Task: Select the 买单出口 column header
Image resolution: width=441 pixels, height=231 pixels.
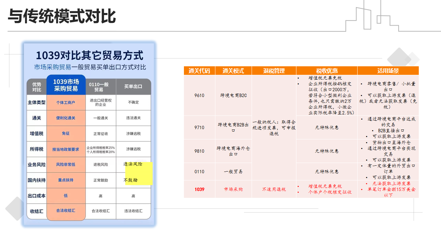Action: [x=133, y=87]
